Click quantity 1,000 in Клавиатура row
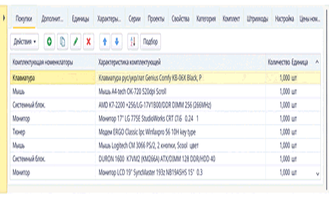The height and width of the screenshot is (198, 329). coord(285,78)
